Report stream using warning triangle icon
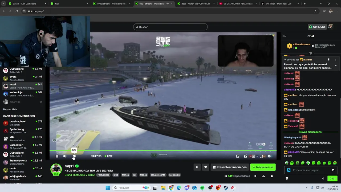341x192 pixels. click(x=263, y=176)
